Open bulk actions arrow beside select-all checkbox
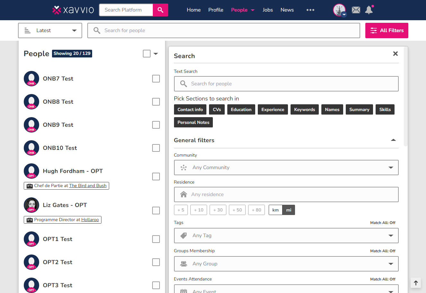This screenshot has height=293, width=426. coord(156,54)
